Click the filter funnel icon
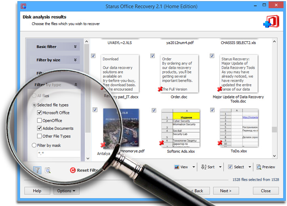Viewport: 287px width, 206px height. [x=37, y=170]
